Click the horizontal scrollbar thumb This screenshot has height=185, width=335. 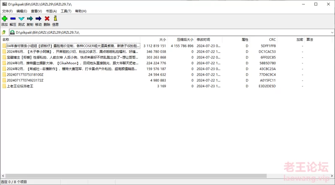tap(136, 176)
